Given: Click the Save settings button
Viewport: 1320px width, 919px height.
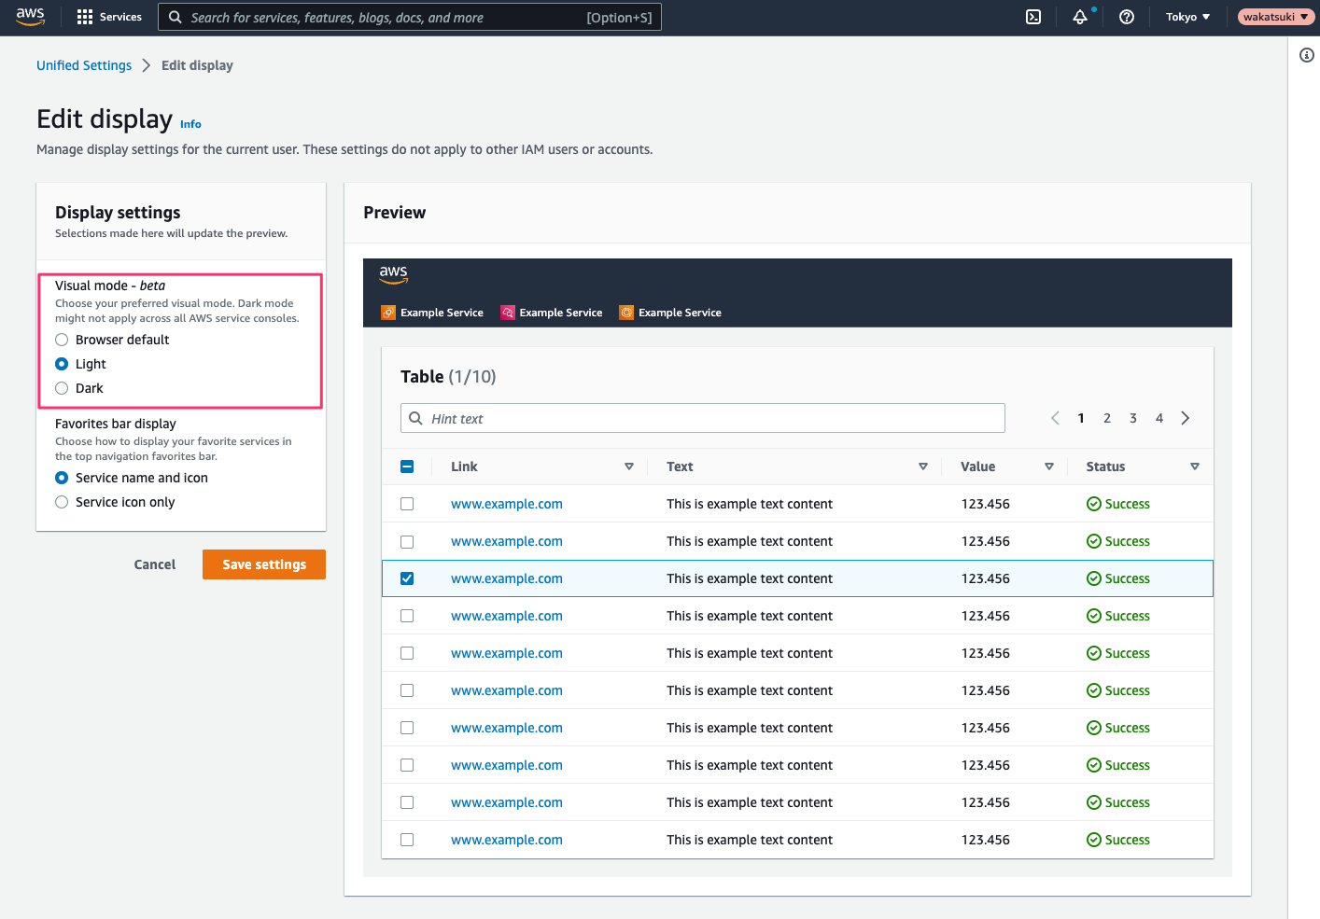Looking at the screenshot, I should [264, 564].
